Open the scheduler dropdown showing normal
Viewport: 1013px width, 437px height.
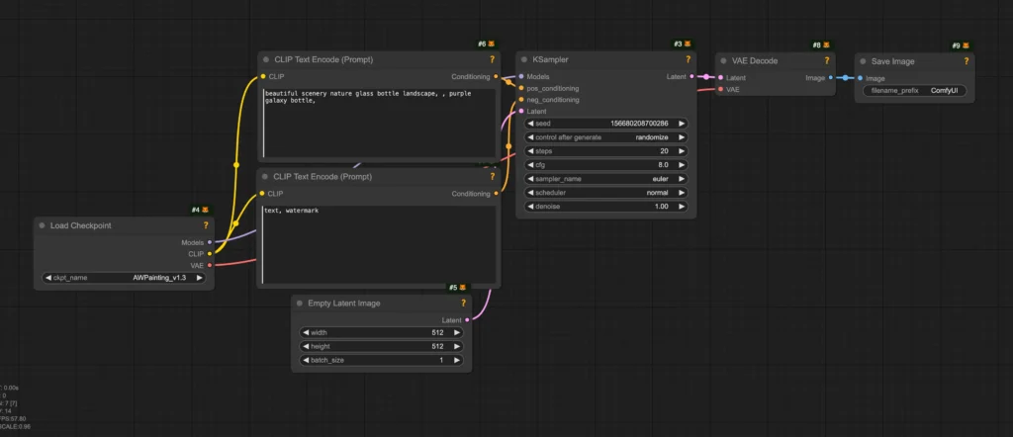click(x=605, y=193)
